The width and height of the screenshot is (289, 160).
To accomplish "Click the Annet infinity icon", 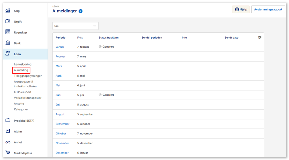I will [8, 142].
